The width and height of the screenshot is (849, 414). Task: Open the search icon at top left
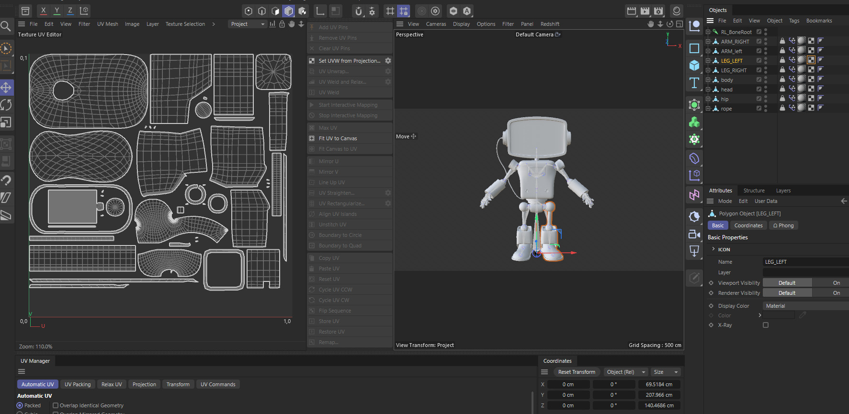click(6, 26)
